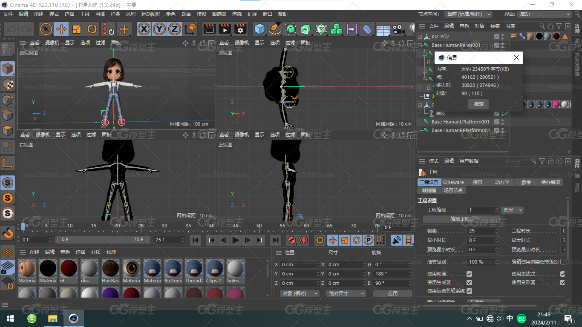Add a cube primitive object
This screenshot has height=327, width=582.
coord(259,29)
